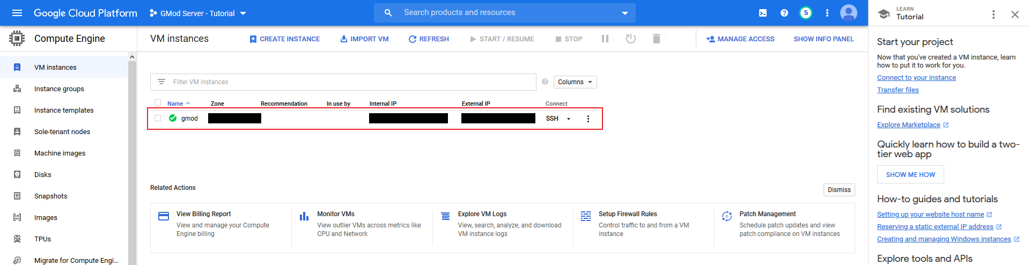Image resolution: width=1030 pixels, height=265 pixels.
Task: Open notifications badge showing 5
Action: (x=806, y=13)
